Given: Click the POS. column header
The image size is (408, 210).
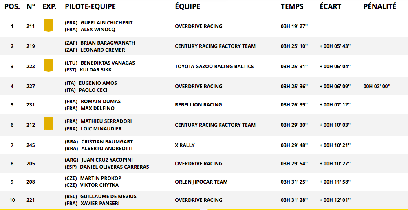Looking at the screenshot, I should click(12, 7).
